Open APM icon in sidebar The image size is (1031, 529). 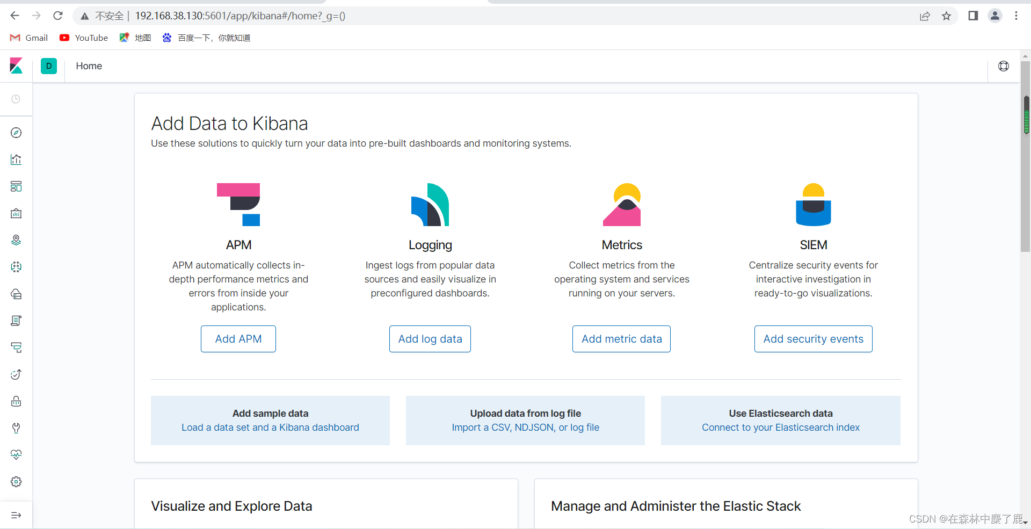point(16,347)
